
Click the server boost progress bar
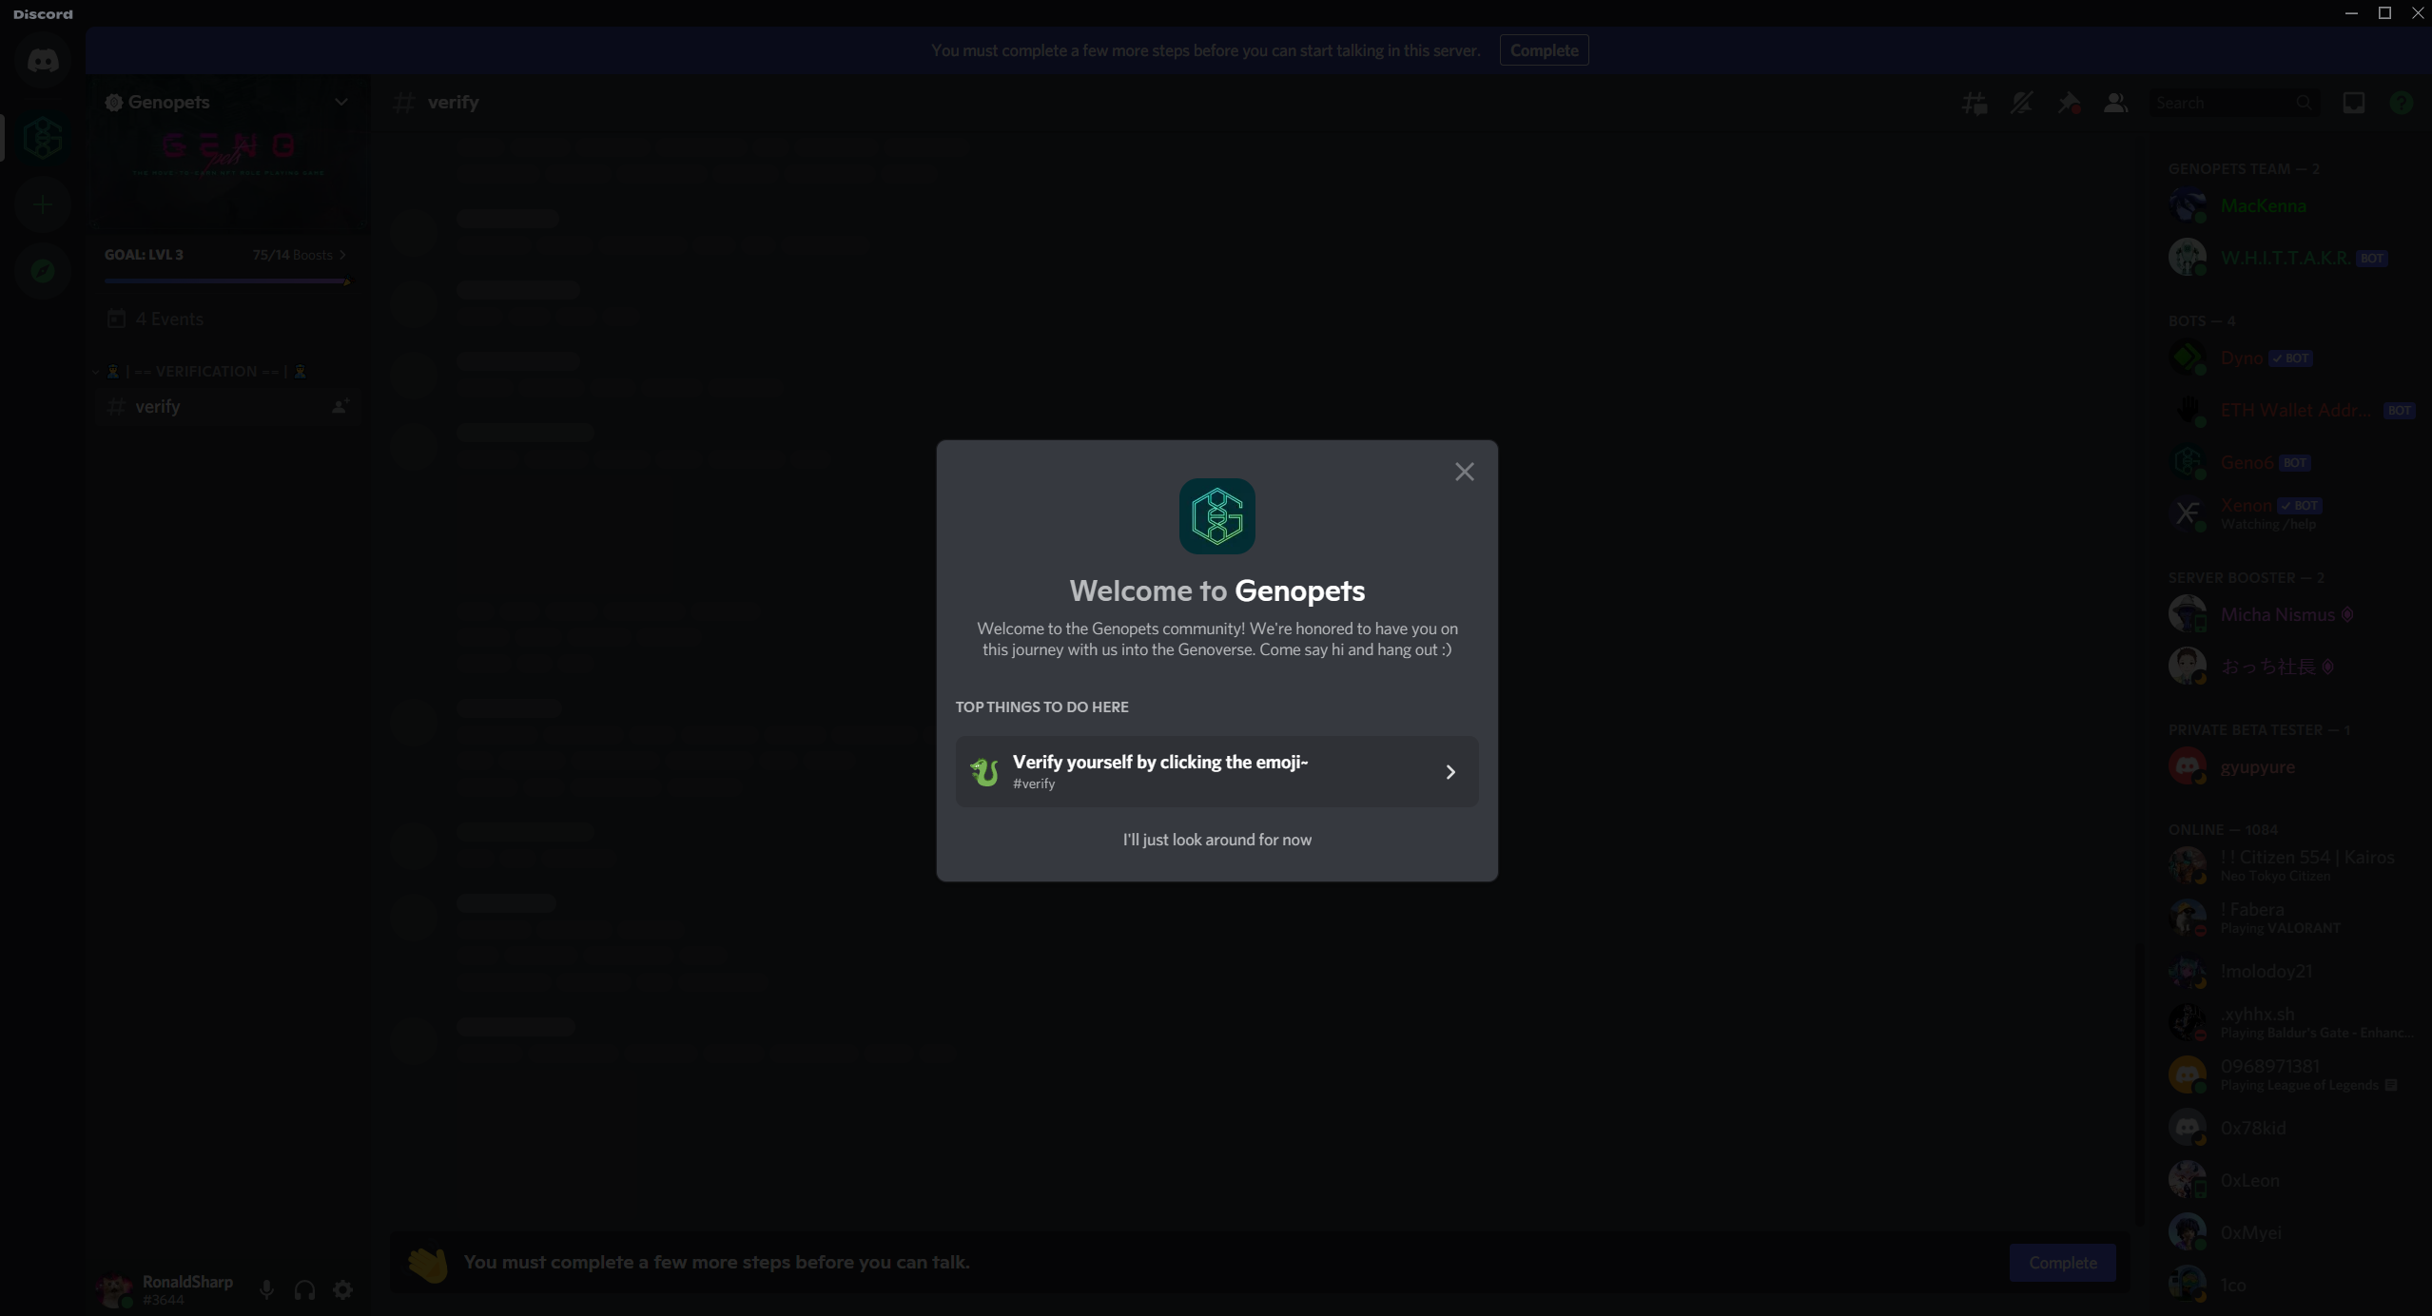(227, 281)
